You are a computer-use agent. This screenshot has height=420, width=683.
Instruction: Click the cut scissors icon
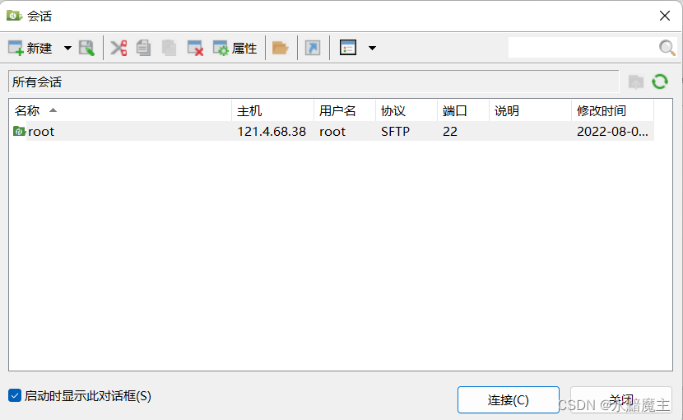[118, 48]
